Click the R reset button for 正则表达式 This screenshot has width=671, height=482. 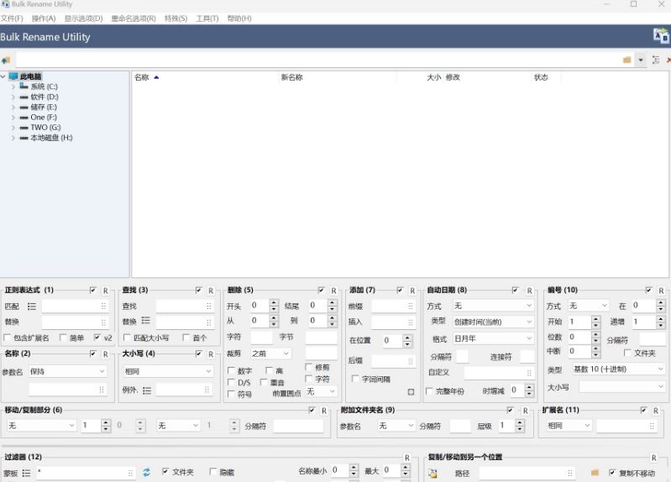pyautogui.click(x=105, y=291)
